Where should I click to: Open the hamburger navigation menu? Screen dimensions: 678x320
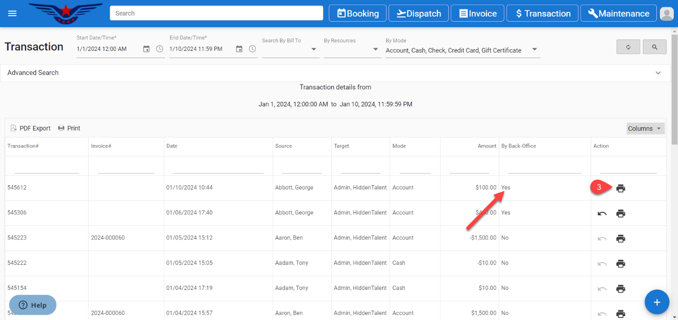coord(12,14)
